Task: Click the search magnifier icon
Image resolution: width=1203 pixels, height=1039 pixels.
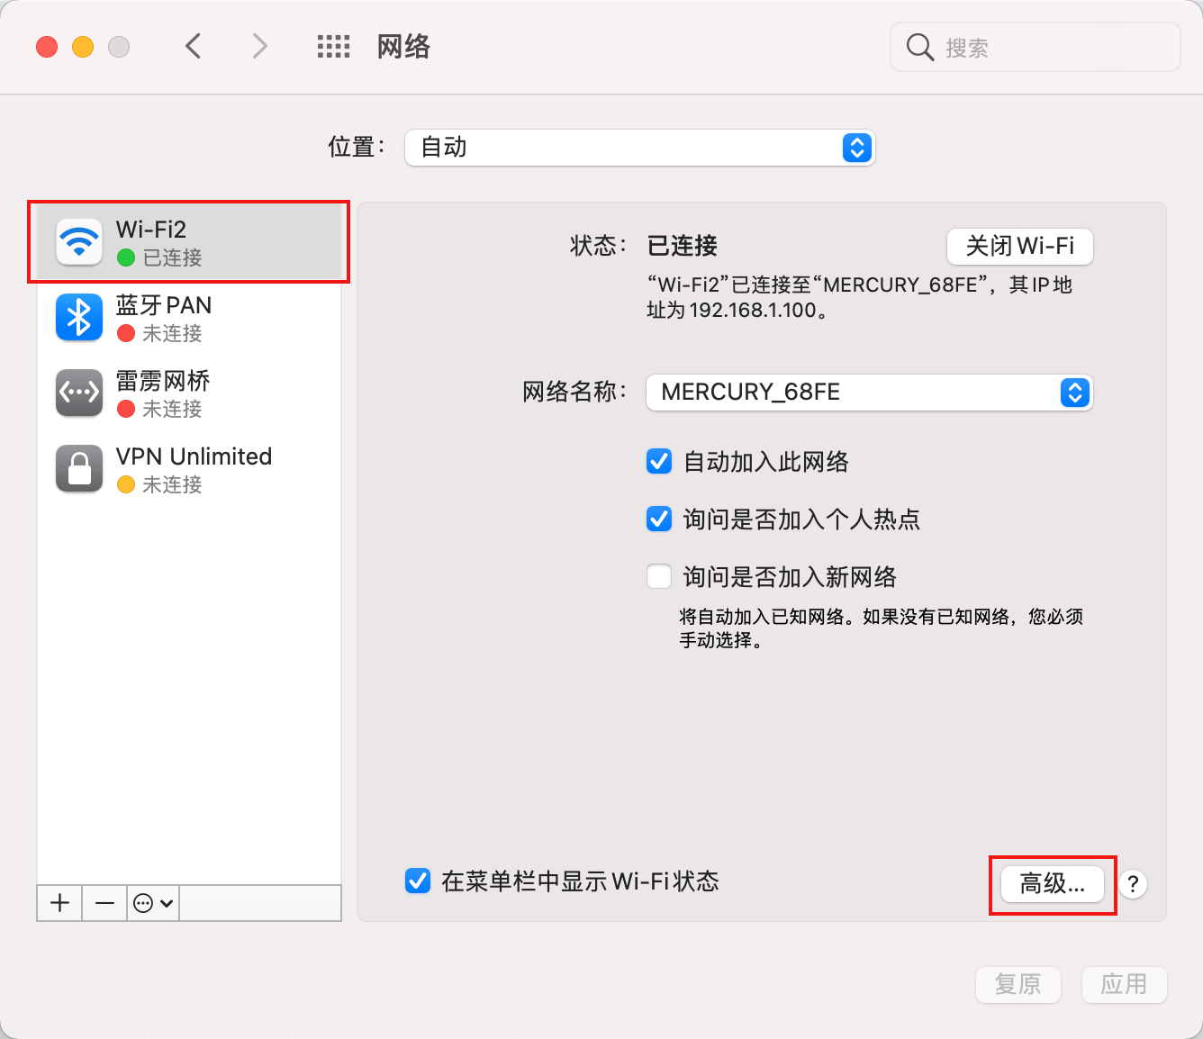Action: [x=919, y=47]
